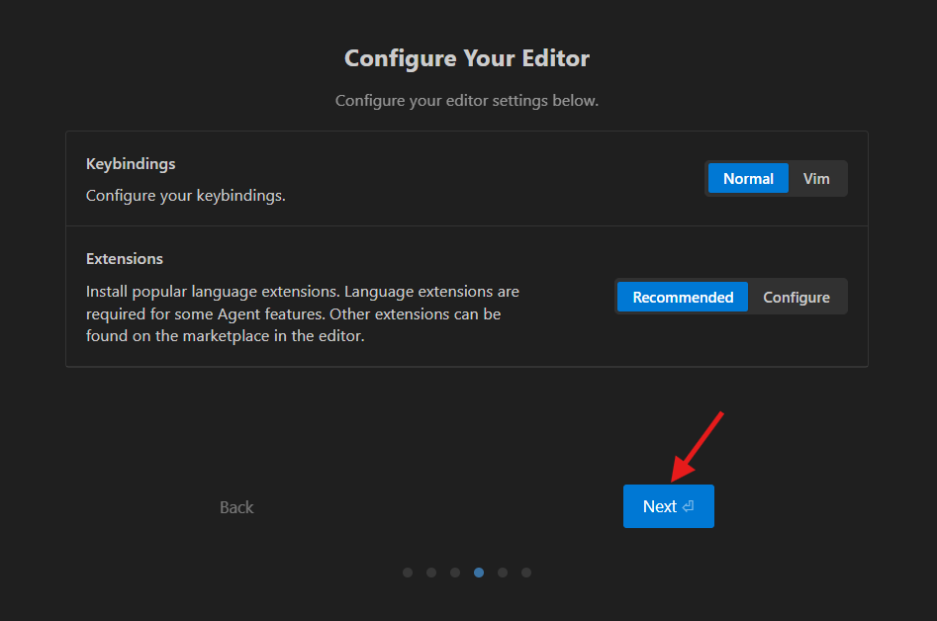Click the language extensions description paragraph
This screenshot has width=937, height=621.
point(302,313)
